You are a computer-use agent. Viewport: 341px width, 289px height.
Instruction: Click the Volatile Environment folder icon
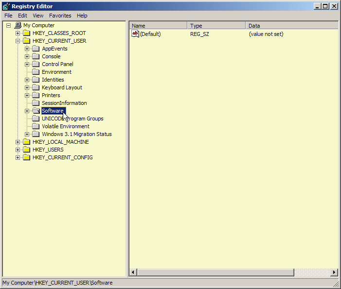pos(36,126)
